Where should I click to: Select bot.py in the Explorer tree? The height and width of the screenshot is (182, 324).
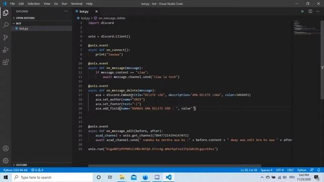42,28
